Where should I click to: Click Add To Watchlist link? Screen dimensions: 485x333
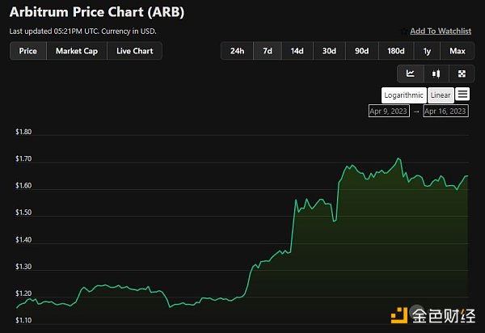pyautogui.click(x=441, y=31)
